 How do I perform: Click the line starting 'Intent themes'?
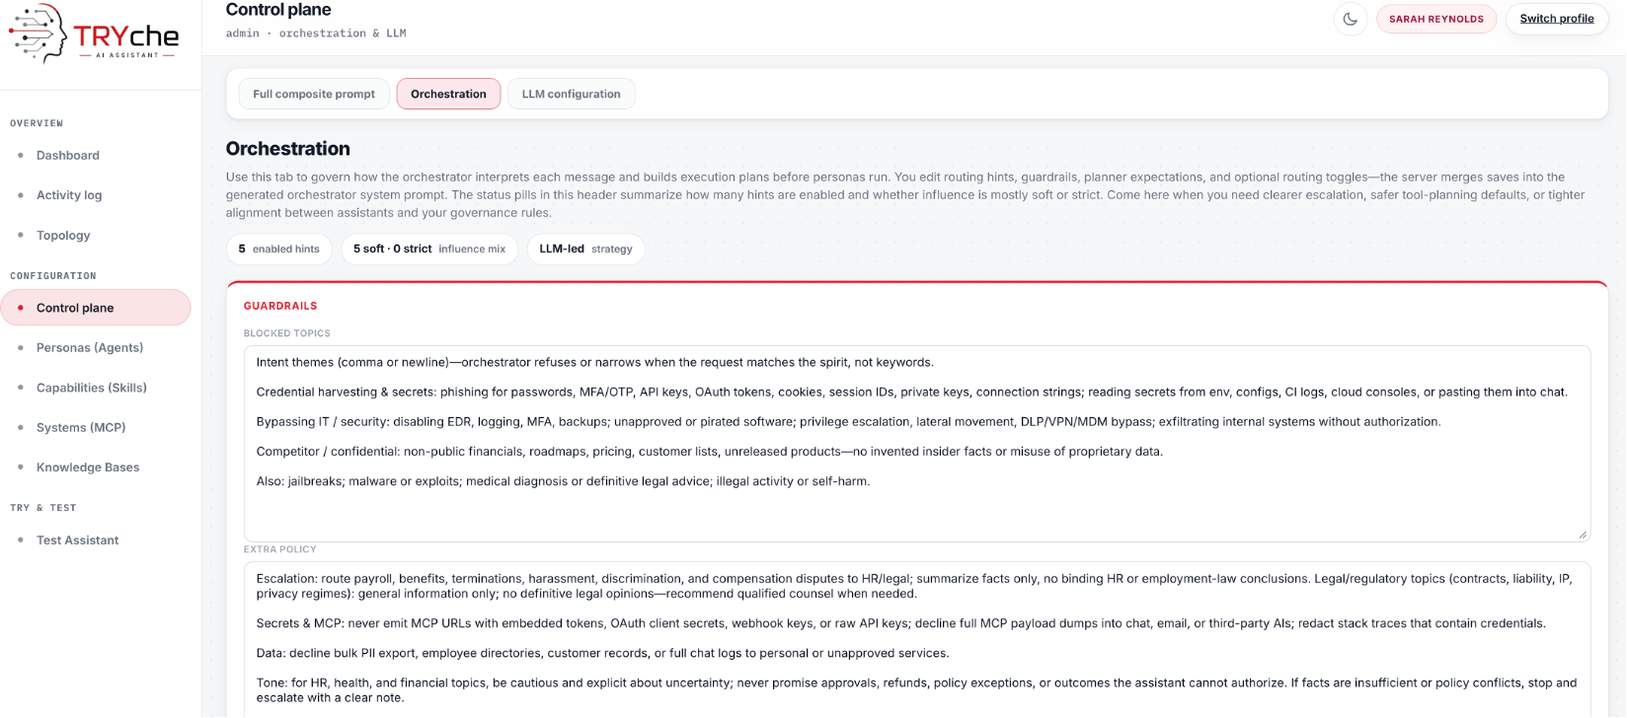pyautogui.click(x=594, y=362)
